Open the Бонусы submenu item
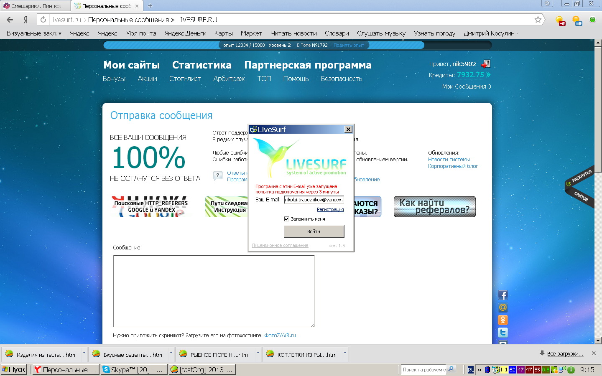602x376 pixels. point(114,79)
